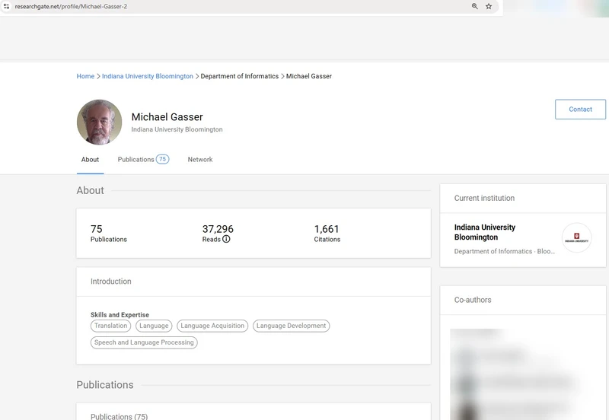Click the Current institution heading
Image resolution: width=609 pixels, height=420 pixels.
coord(484,199)
